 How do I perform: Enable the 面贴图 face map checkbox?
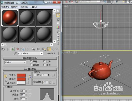coord(31,65)
